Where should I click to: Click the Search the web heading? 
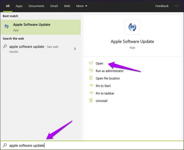tap(13, 39)
